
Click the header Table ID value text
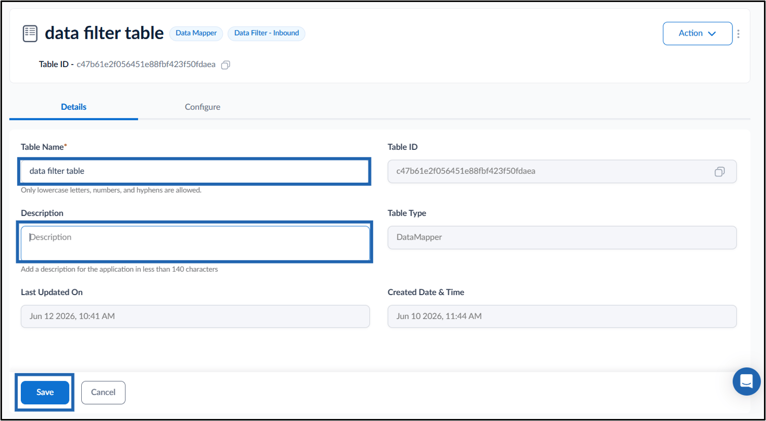pyautogui.click(x=146, y=64)
